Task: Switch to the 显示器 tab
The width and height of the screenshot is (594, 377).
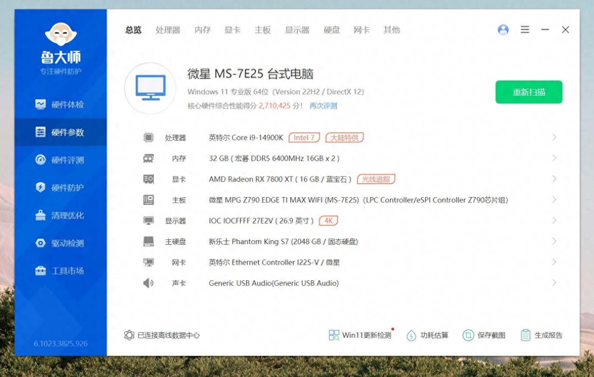Action: (297, 30)
